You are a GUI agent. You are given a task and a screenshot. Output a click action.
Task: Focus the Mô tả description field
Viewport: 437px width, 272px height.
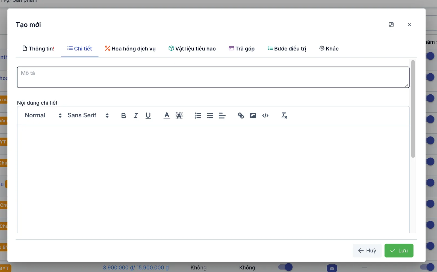(213, 77)
